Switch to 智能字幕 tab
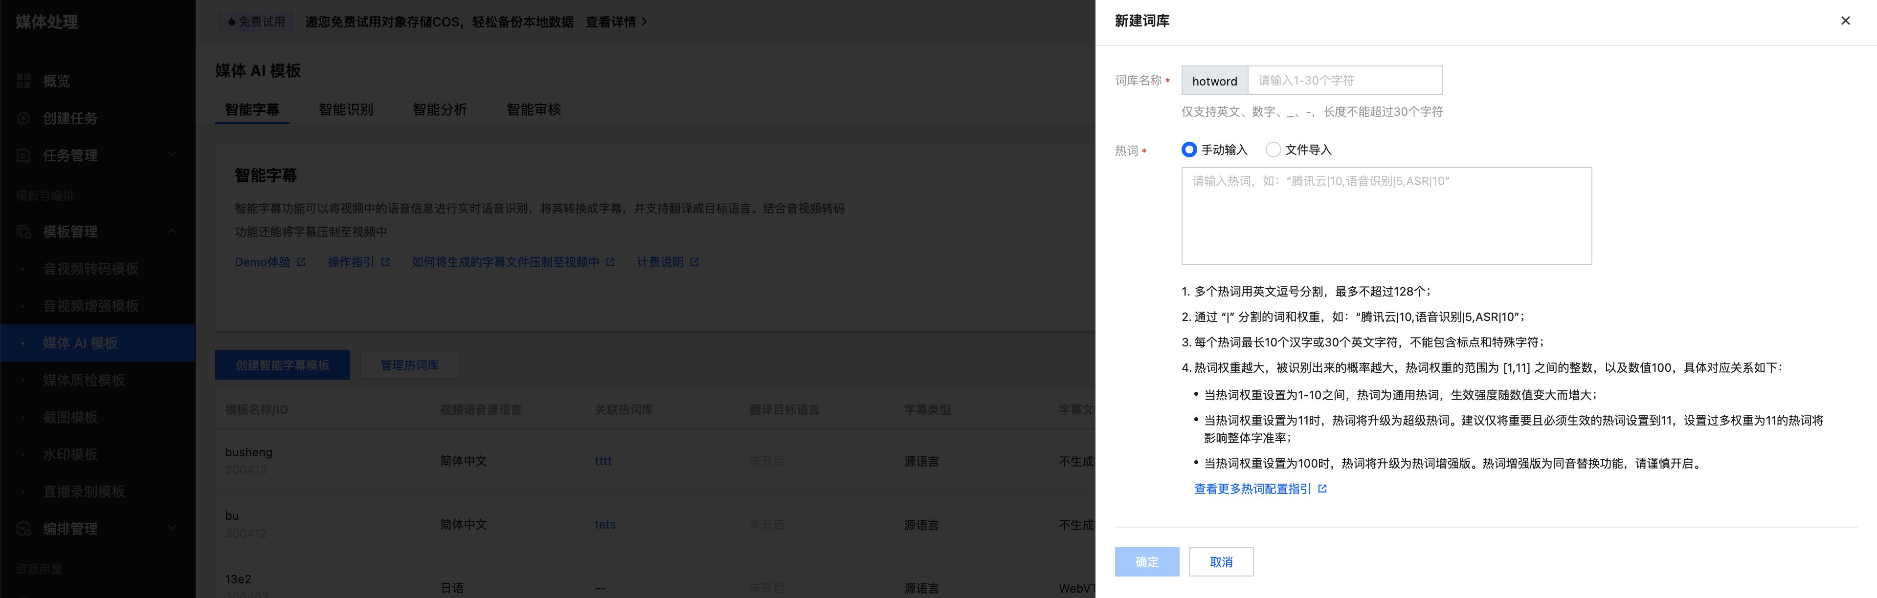This screenshot has width=1877, height=598. point(252,109)
